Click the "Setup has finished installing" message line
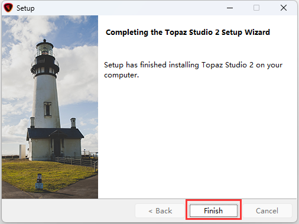 [193, 65]
